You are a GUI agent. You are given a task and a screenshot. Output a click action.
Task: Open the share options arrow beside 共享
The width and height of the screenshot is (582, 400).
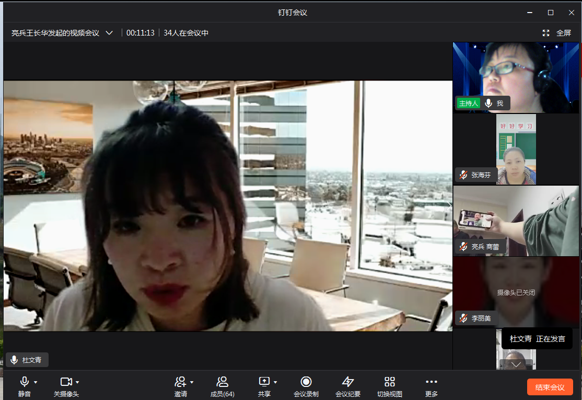(275, 382)
